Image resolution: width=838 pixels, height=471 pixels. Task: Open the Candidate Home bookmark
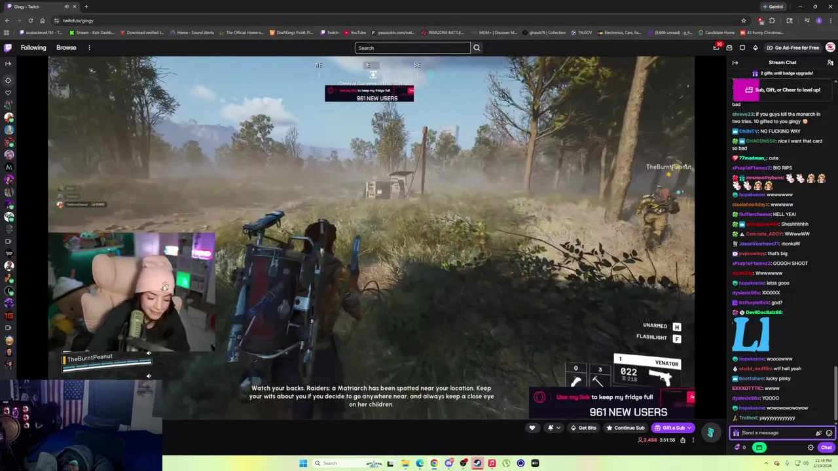pos(717,33)
